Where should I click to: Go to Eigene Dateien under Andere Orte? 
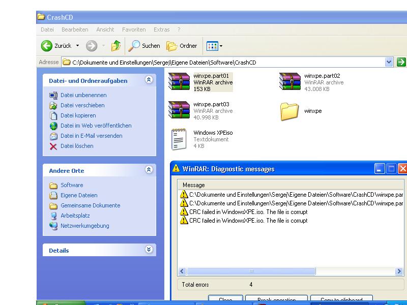79,195
